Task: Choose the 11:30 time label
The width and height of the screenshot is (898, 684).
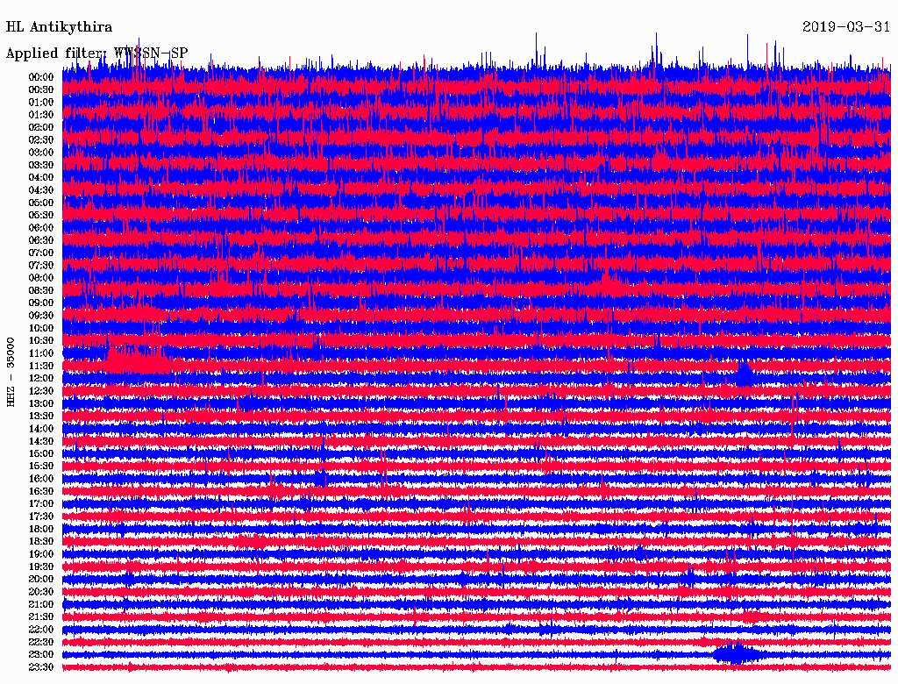Action: [x=41, y=366]
